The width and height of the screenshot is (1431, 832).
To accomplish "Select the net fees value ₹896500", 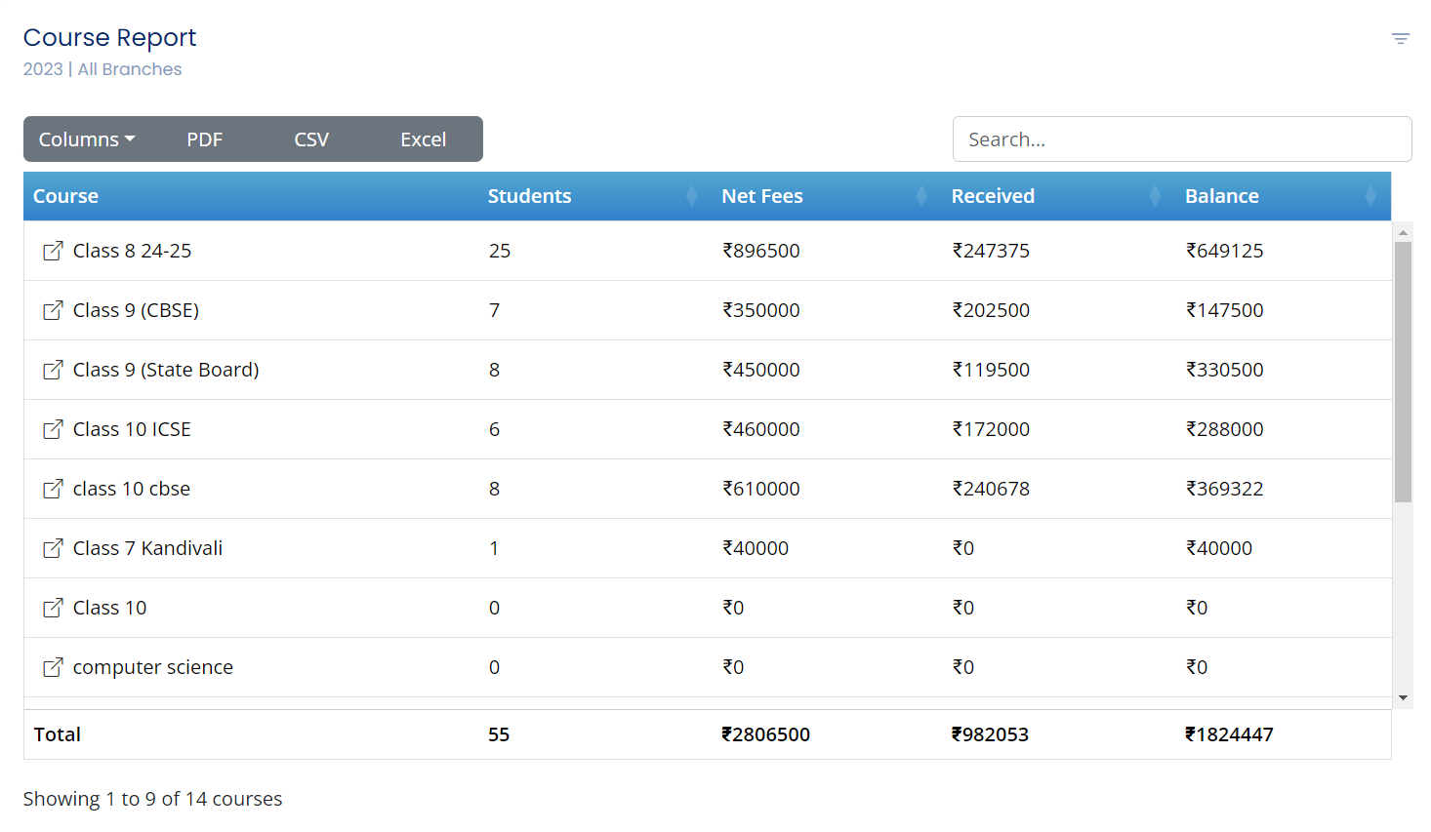I will click(x=761, y=251).
